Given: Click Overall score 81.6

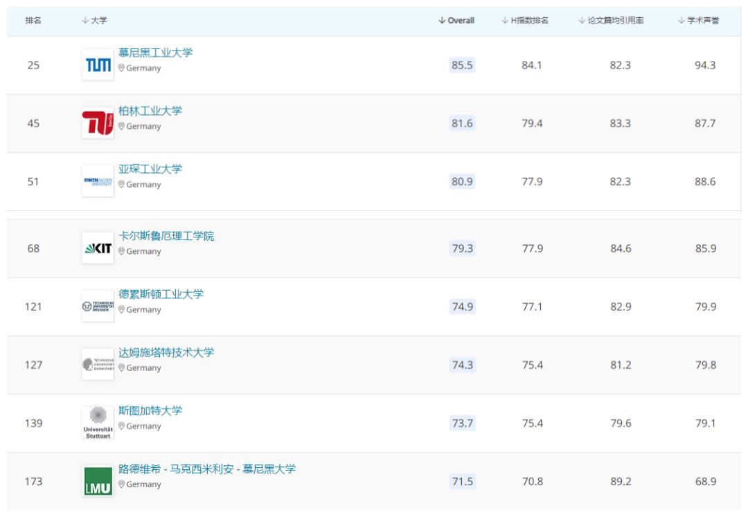Looking at the screenshot, I should 462,123.
